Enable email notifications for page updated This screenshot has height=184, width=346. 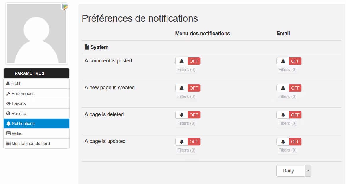click(289, 142)
